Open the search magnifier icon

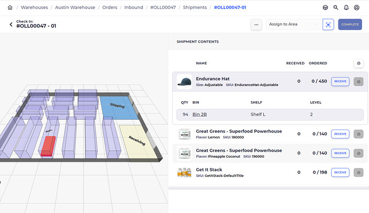pyautogui.click(x=336, y=7)
